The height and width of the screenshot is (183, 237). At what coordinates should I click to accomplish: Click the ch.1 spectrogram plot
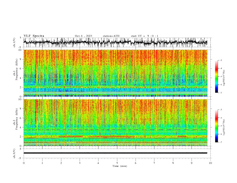pyautogui.click(x=115, y=73)
